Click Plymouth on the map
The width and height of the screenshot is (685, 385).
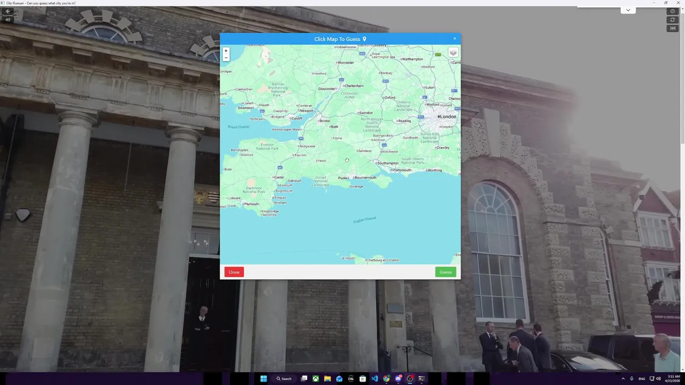[x=251, y=204]
